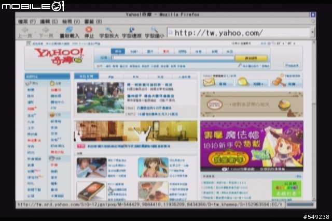Open the address bar history dropdown arrow

tap(312, 33)
